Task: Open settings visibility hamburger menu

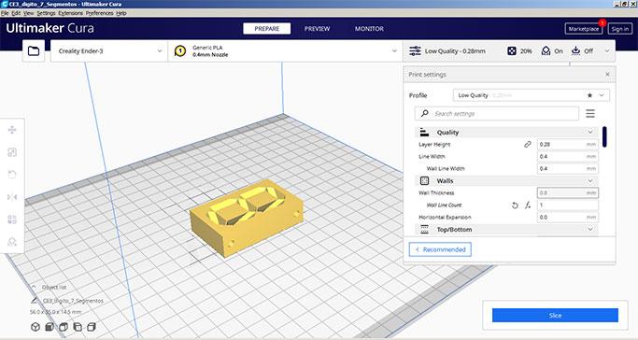Action: [x=590, y=113]
